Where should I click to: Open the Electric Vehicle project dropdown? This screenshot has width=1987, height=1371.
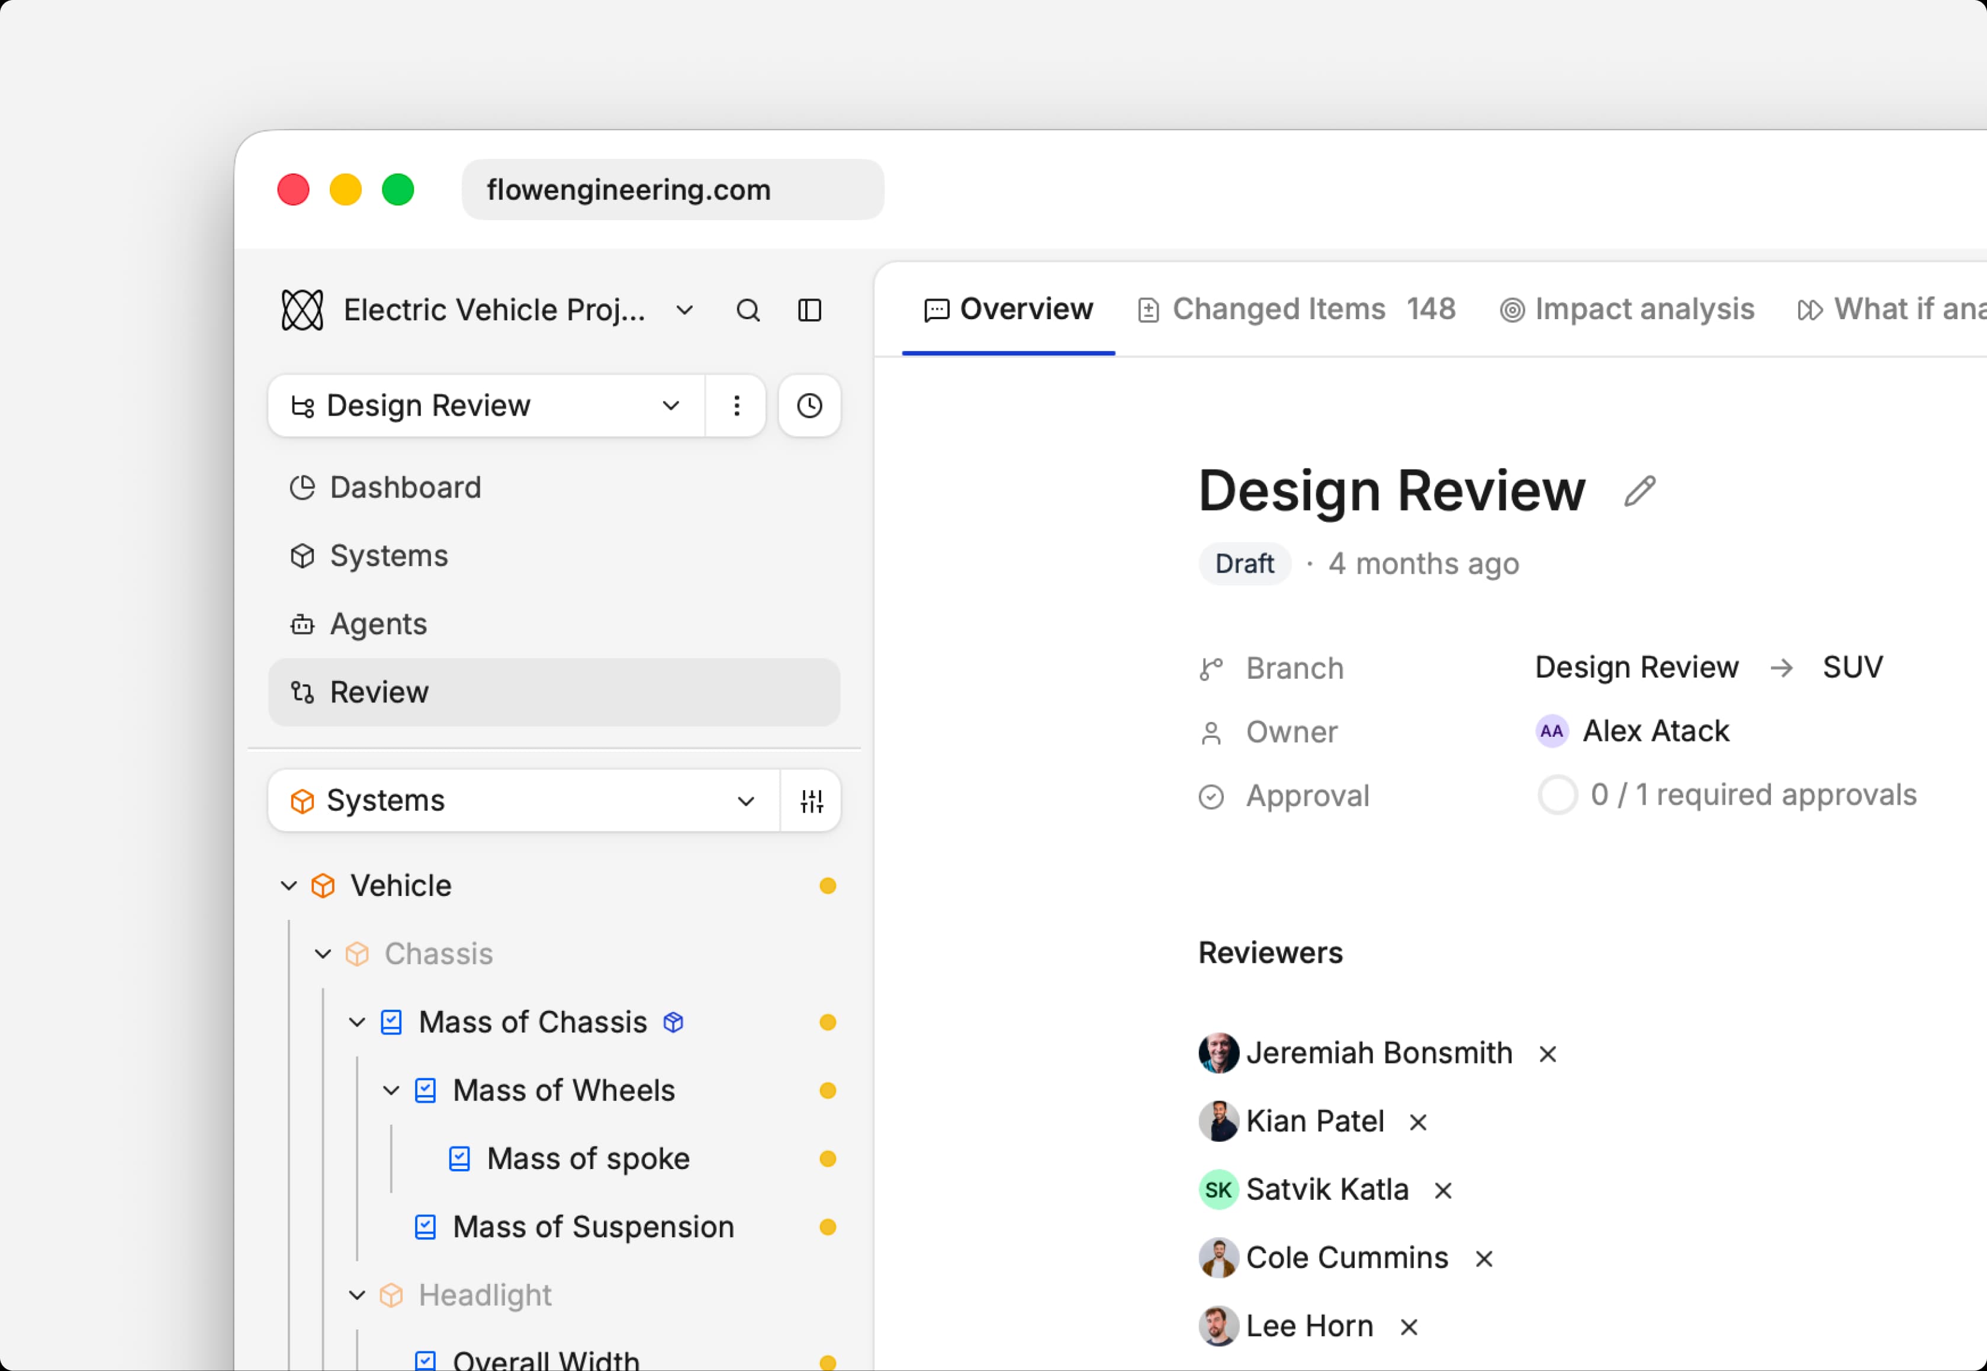coord(684,310)
